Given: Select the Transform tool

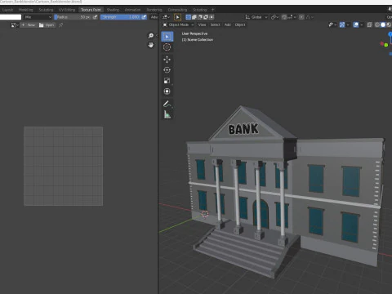Looking at the screenshot, I should 167,91.
